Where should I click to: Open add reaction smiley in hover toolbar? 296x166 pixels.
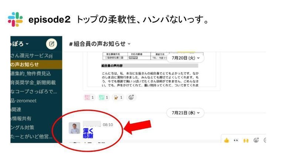coord(256,140)
